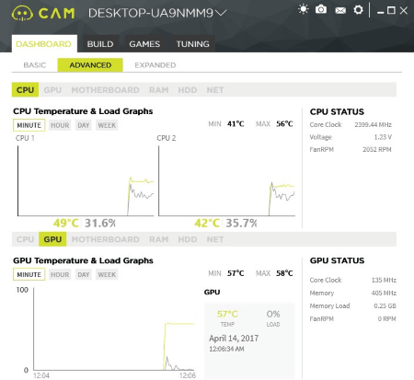414x380 pixels.
Task: Click the CPU STATUS heading
Action: (337, 111)
